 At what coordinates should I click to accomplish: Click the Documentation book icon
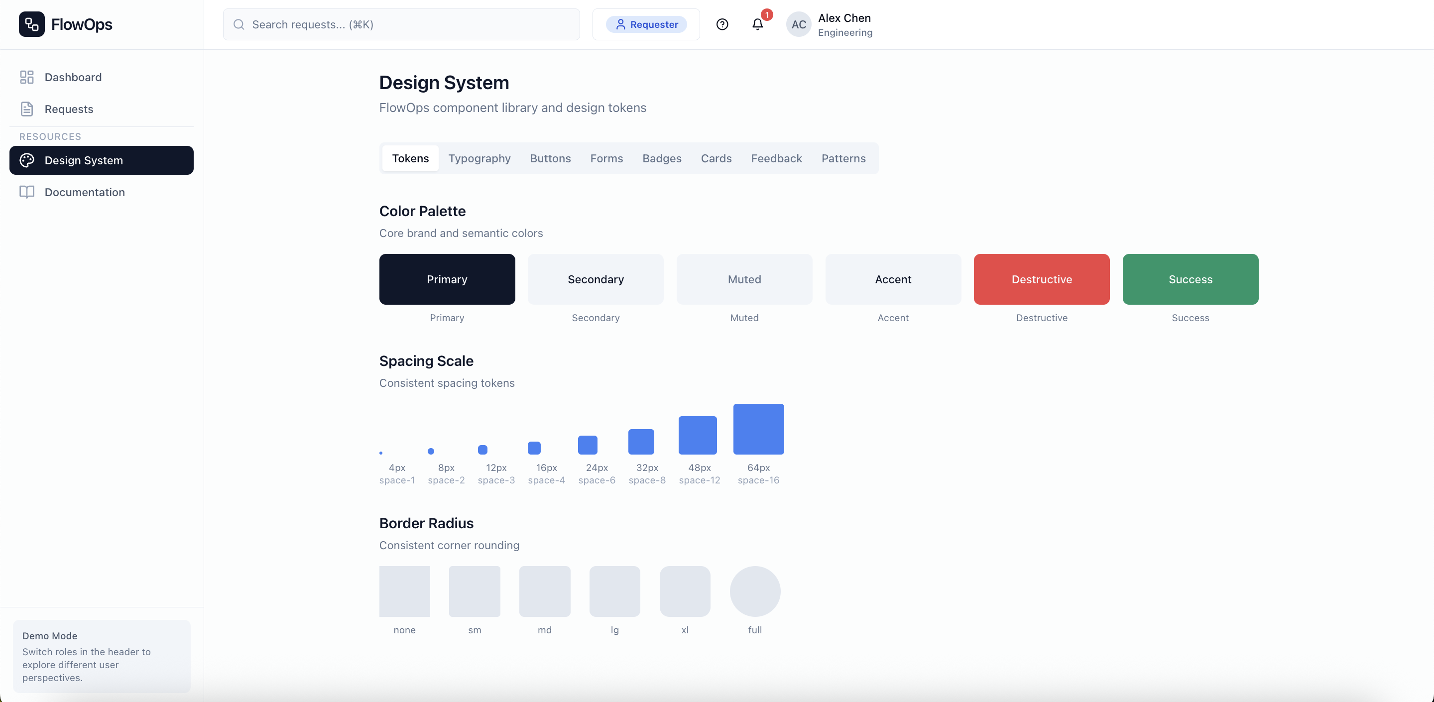[27, 192]
